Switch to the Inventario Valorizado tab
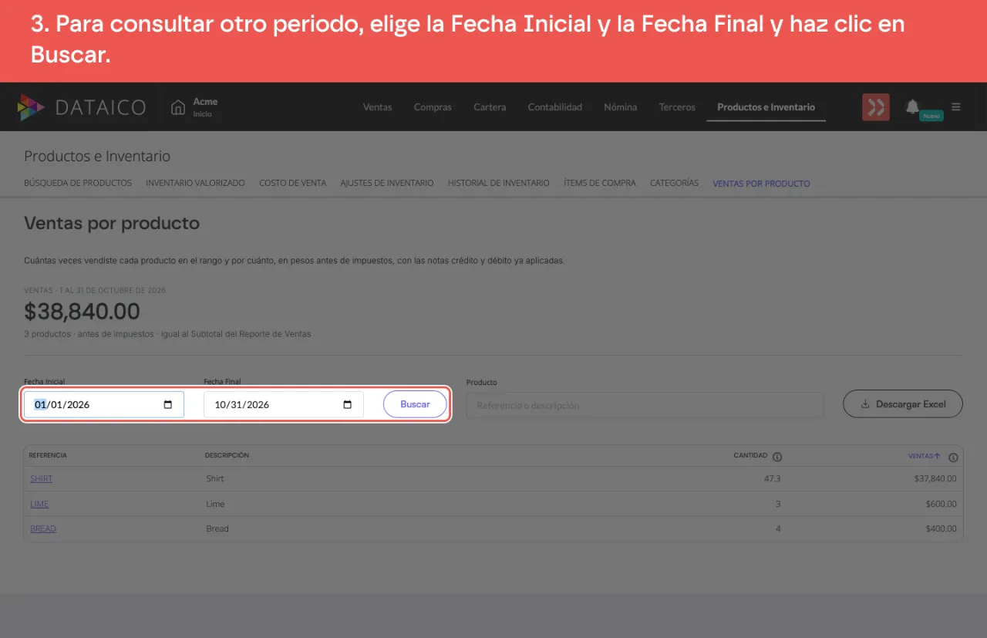The width and height of the screenshot is (987, 638). pos(195,184)
